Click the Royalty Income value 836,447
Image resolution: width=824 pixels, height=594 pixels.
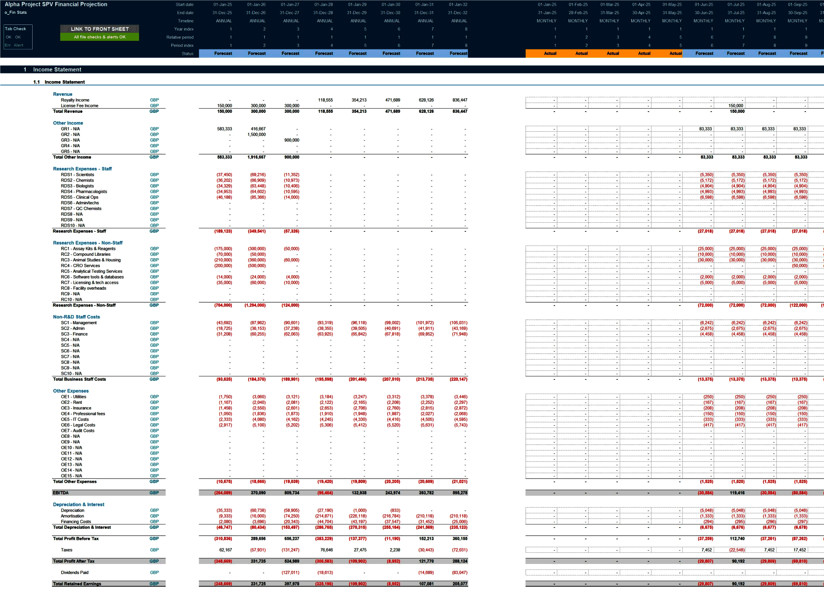pyautogui.click(x=460, y=100)
